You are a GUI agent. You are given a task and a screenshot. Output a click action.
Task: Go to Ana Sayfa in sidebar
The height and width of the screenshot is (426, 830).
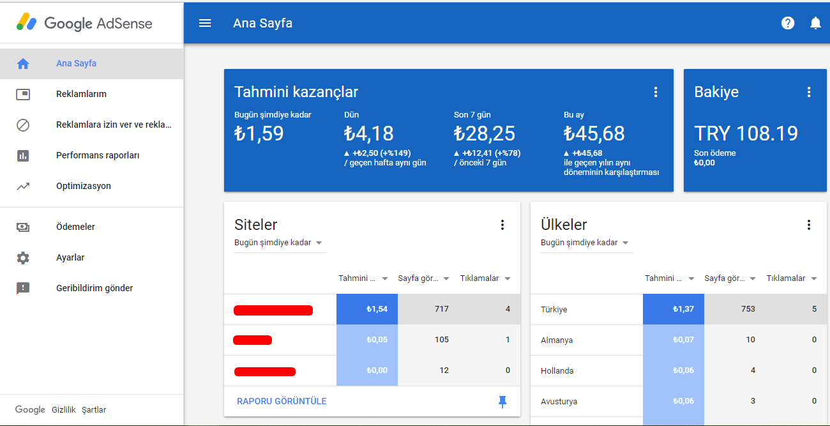[92, 63]
